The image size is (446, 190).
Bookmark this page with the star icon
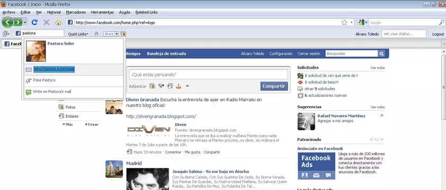click(344, 22)
